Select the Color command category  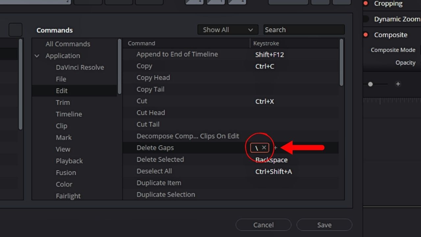(x=64, y=184)
